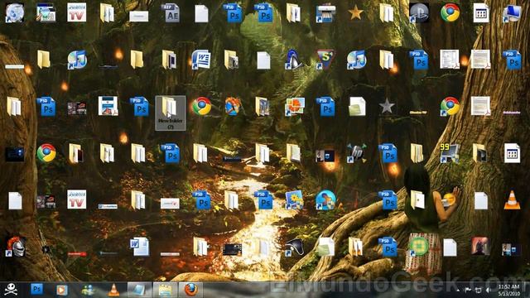This screenshot has height=298, width=530.
Task: Open the warrior portrait image thumbnail
Action: [480, 246]
